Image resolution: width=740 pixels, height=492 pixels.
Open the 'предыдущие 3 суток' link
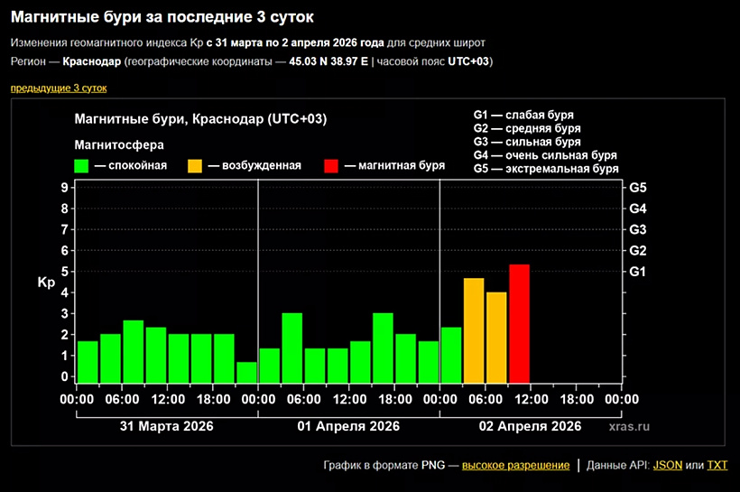point(59,88)
